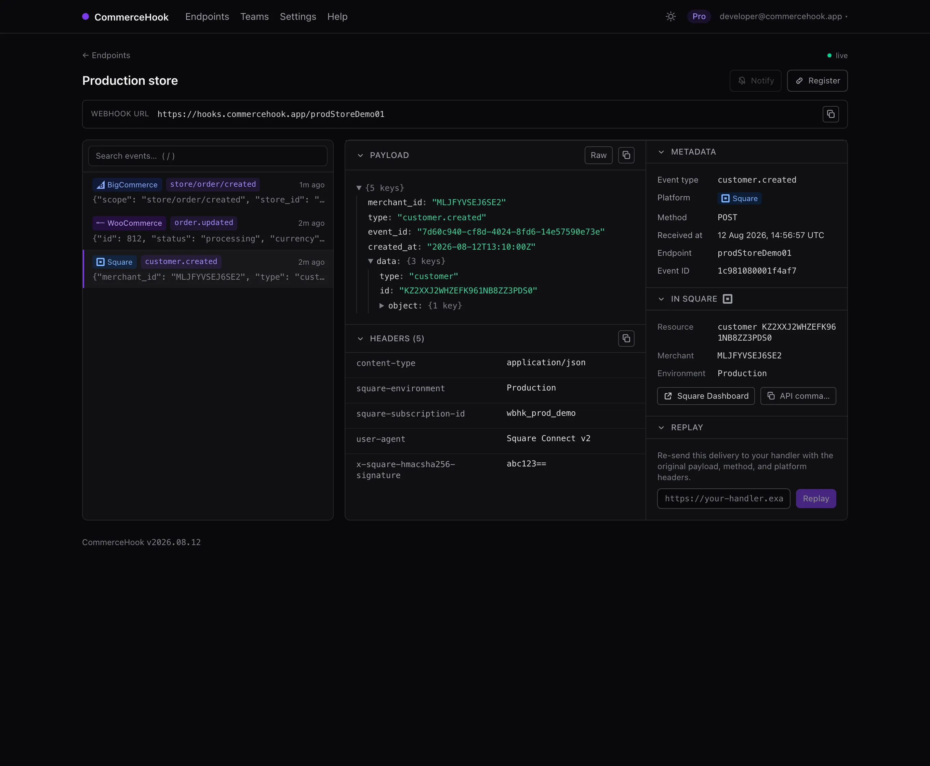Collapse the HEADERS (5) section
The image size is (930, 766).
click(360, 339)
